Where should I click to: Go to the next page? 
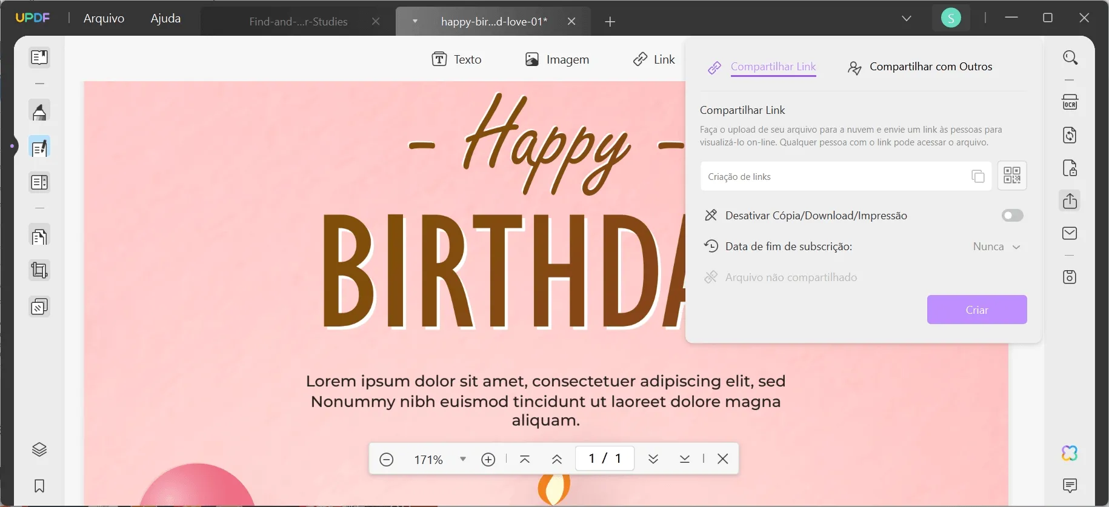pos(653,459)
